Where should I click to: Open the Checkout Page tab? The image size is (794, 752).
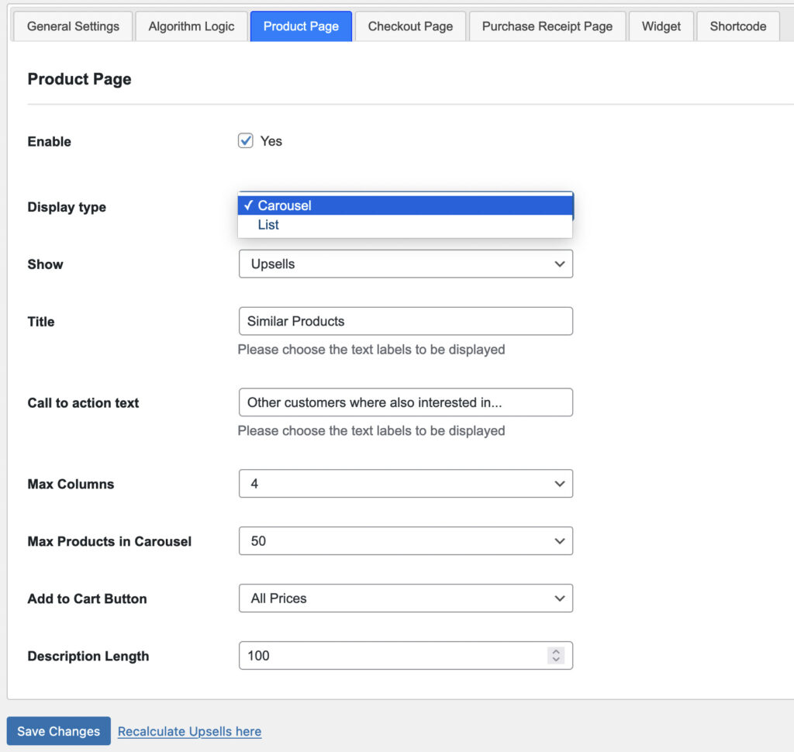coord(410,26)
